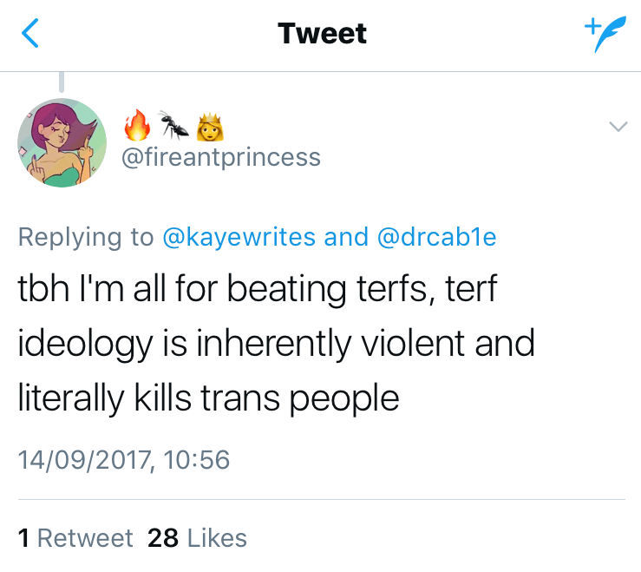The width and height of the screenshot is (641, 572).
Task: Open the @drcab1e mention link
Action: (436, 237)
